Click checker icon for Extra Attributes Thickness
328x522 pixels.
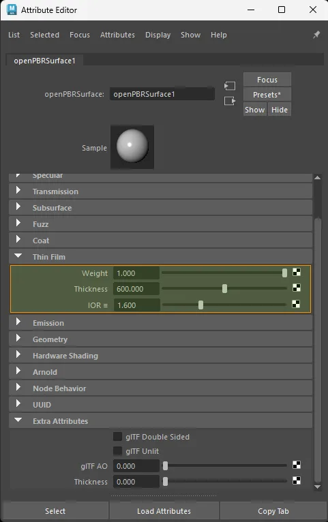[x=297, y=480]
